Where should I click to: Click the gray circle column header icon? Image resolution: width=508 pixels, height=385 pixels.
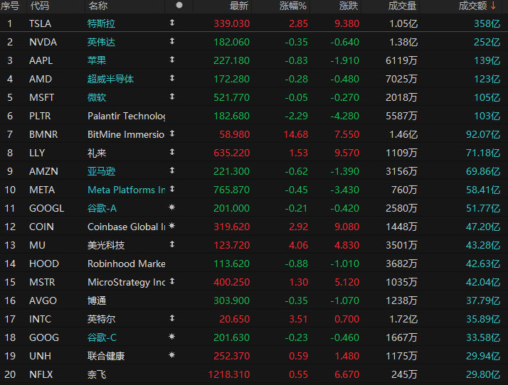click(179, 5)
